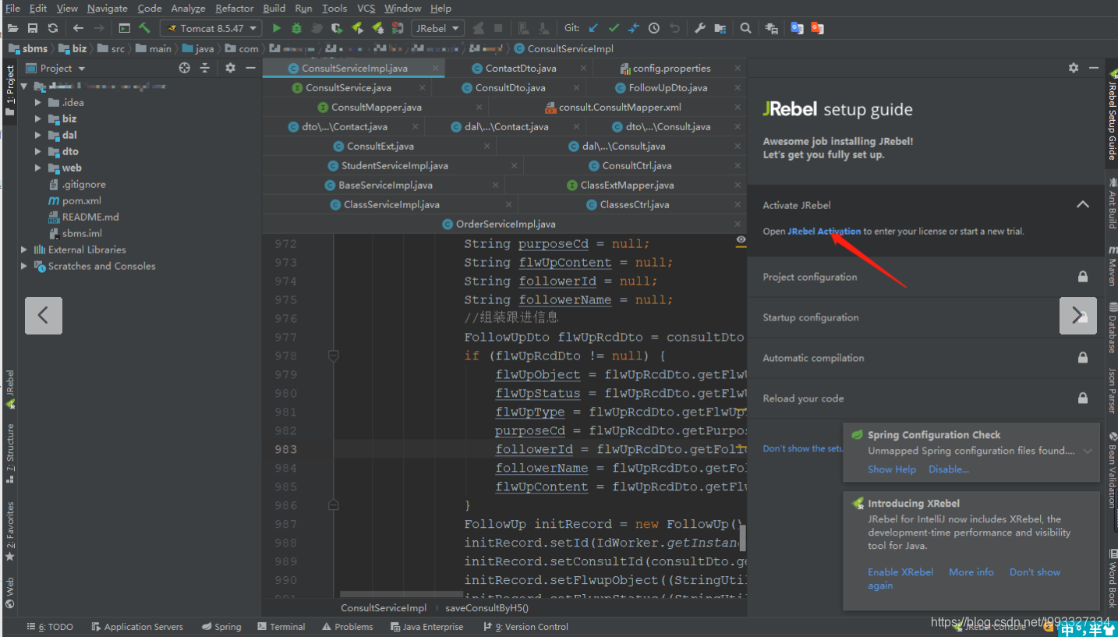Toggle the Maven side tool window
1118x637 pixels.
(x=1112, y=267)
